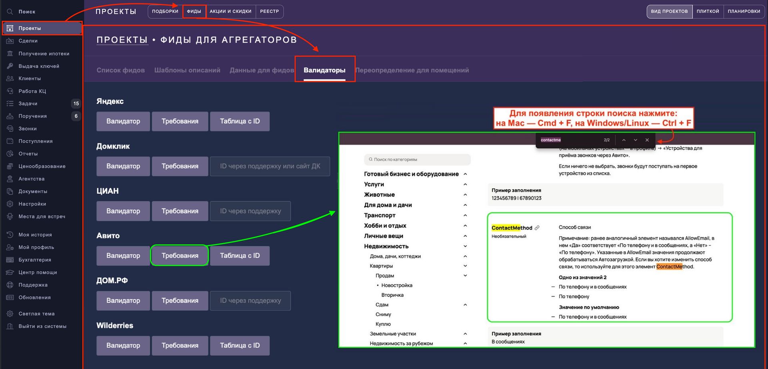This screenshot has height=369, width=768.
Task: Click the ПРОЕКТЫ breadcrumb link in heading
Action: pos(122,40)
